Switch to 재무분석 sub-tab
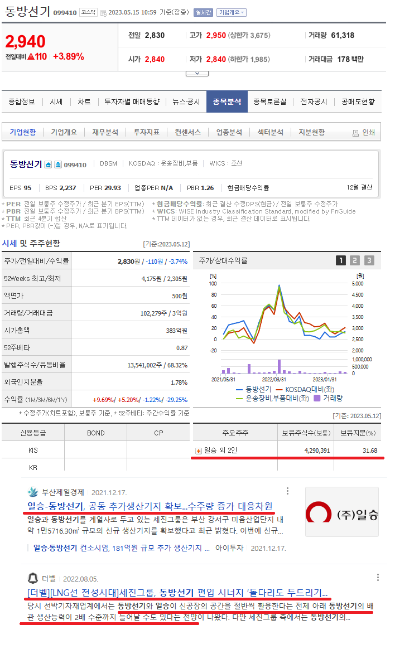395x649 pixels. coord(105,132)
